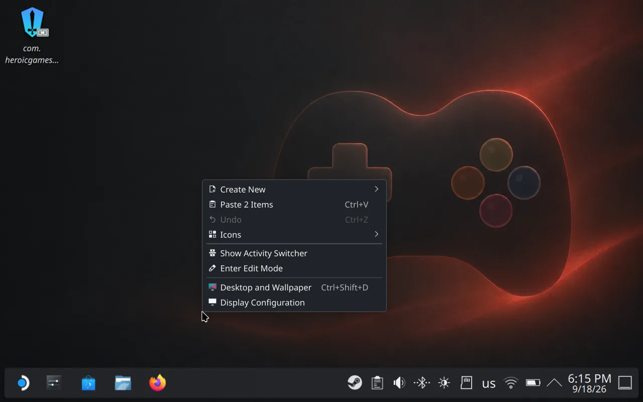Click the Steam tray icon
The height and width of the screenshot is (402, 643).
355,383
